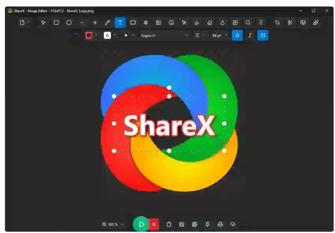Select the Blur droplet tool
The height and width of the screenshot is (233, 335).
pyautogui.click(x=223, y=23)
